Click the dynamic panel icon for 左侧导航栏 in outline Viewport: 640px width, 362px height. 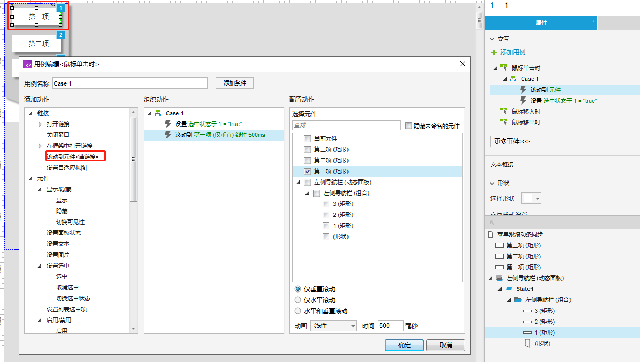(499, 278)
